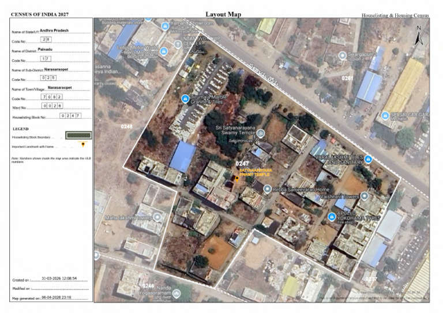Viewport: 443px width, 313px height.
Task: Click the north arrow compass symbol
Action: click(x=419, y=36)
